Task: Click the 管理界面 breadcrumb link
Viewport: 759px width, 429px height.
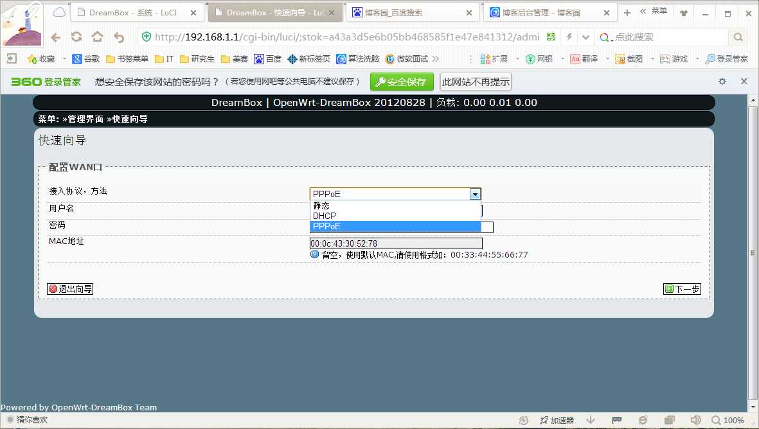Action: tap(85, 119)
